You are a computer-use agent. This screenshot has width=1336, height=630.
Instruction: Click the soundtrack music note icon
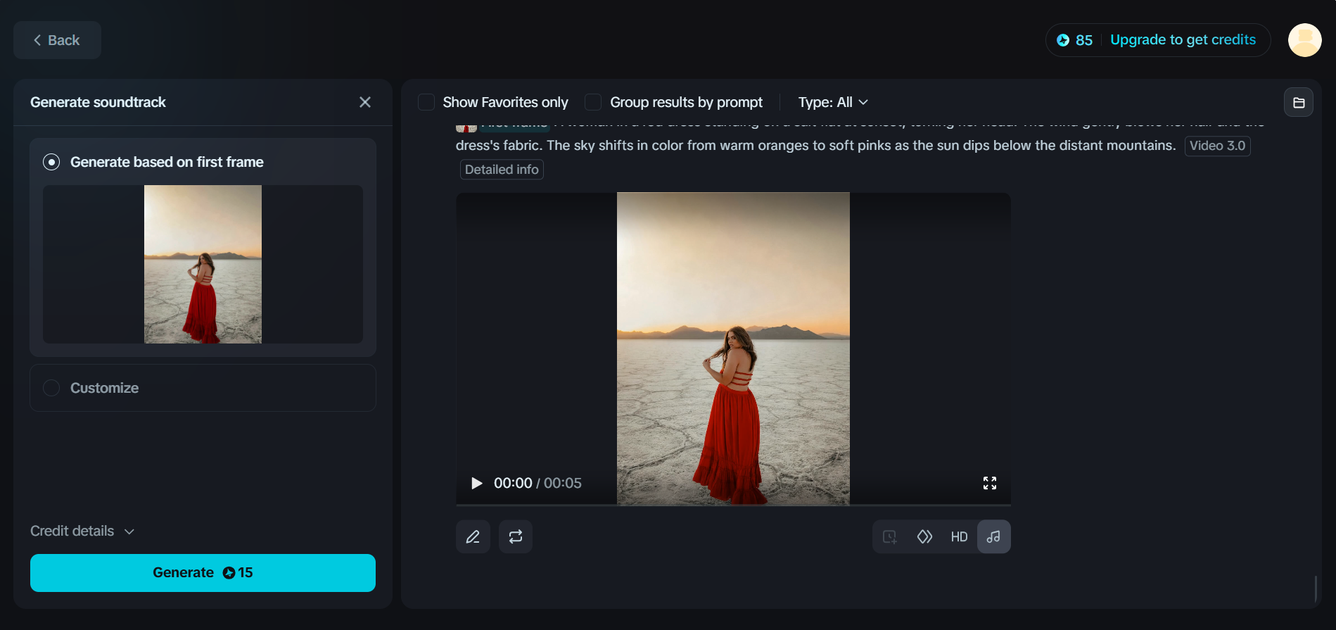pyautogui.click(x=993, y=536)
